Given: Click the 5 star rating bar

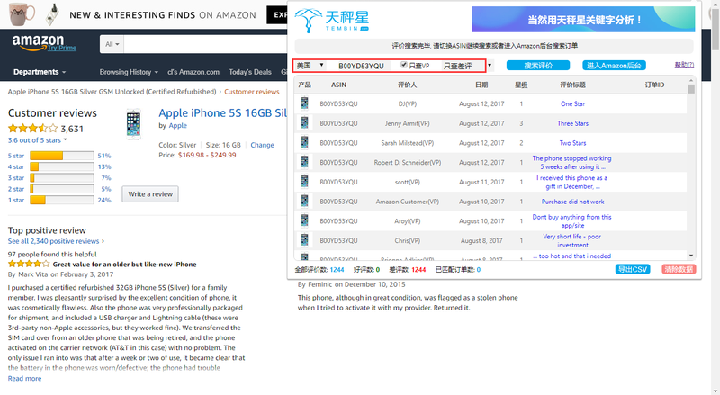Looking at the screenshot, I should [x=62, y=156].
